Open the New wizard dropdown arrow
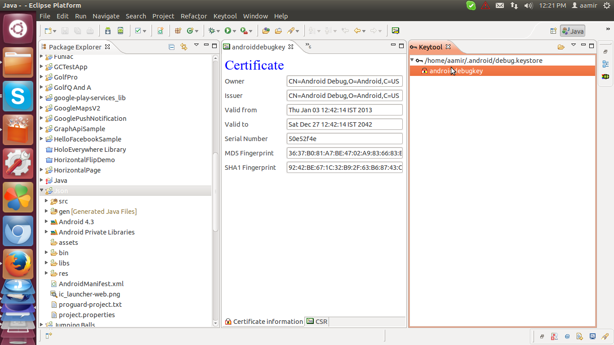Image resolution: width=614 pixels, height=345 pixels. [55, 31]
